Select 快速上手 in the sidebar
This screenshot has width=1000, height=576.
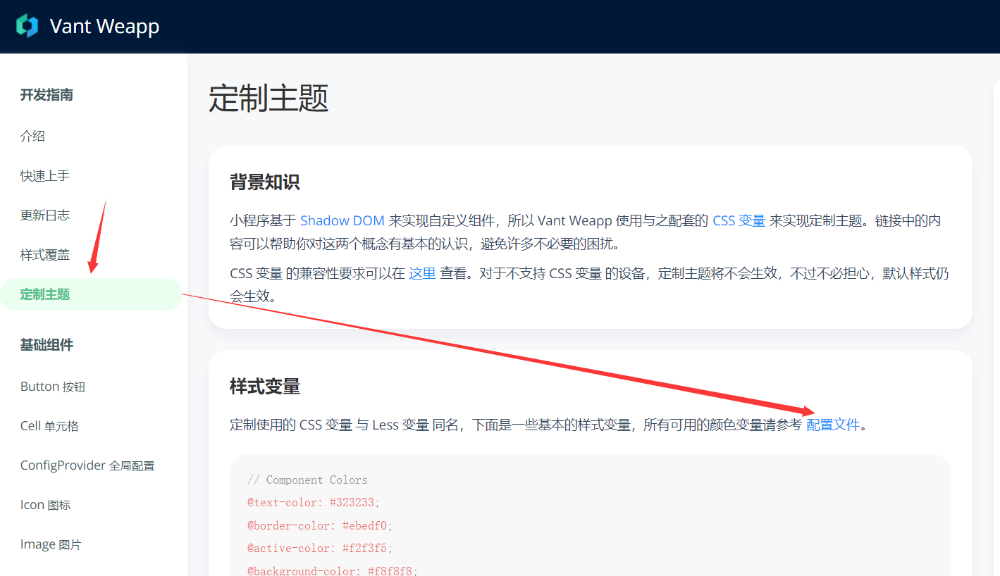click(44, 175)
